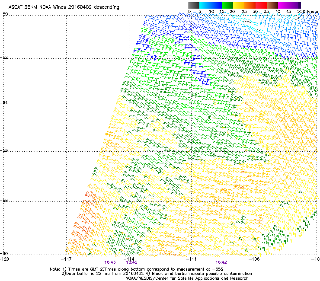The width and height of the screenshot is (320, 281).
Task: Click the red 30-35 knots legend swatch
Action: point(261,5)
